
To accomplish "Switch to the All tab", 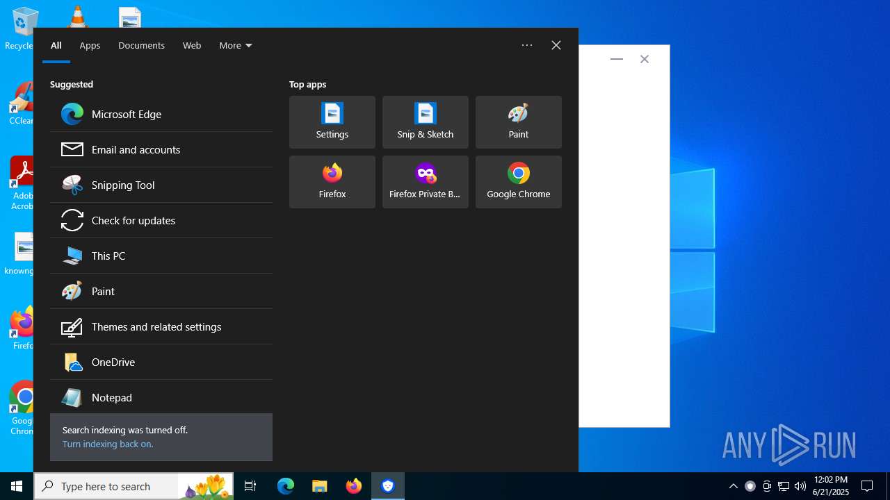I will pos(56,45).
